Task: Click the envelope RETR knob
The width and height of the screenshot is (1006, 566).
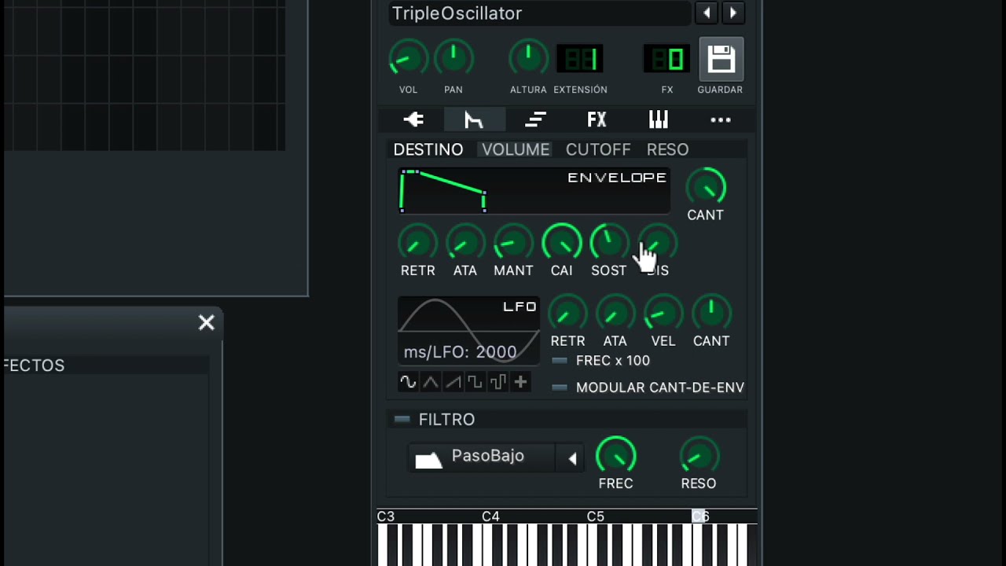Action: [x=417, y=242]
